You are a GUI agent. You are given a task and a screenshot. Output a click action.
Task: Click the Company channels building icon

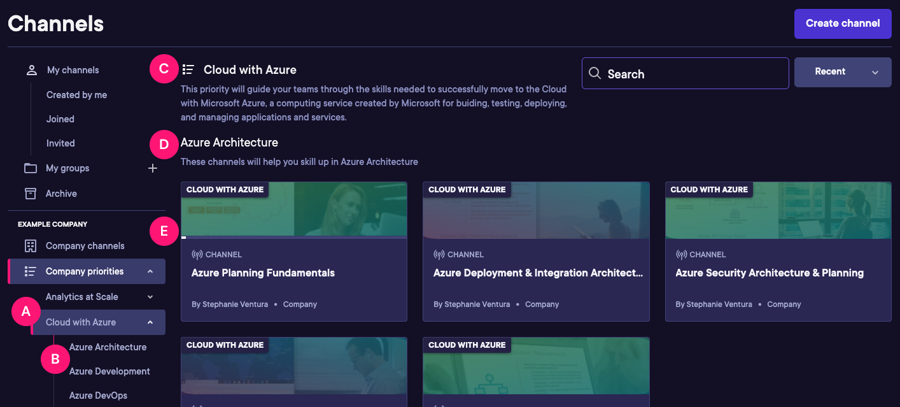click(x=32, y=245)
